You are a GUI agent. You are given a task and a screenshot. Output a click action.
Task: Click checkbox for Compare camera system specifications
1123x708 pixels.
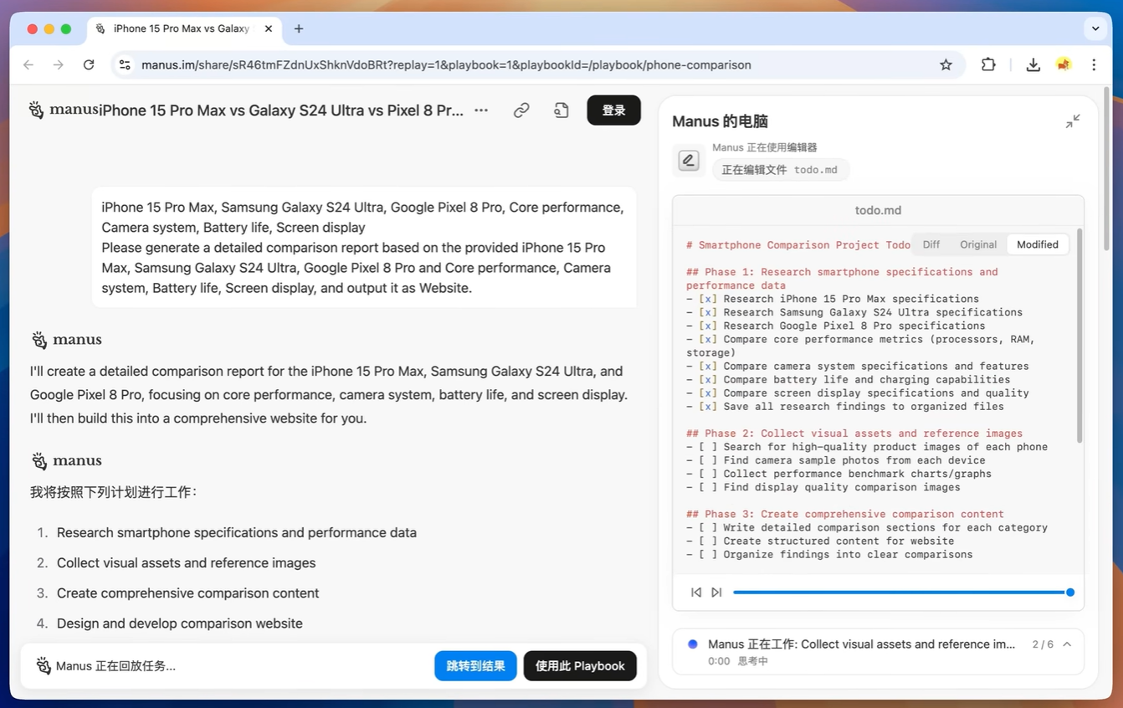[708, 366]
